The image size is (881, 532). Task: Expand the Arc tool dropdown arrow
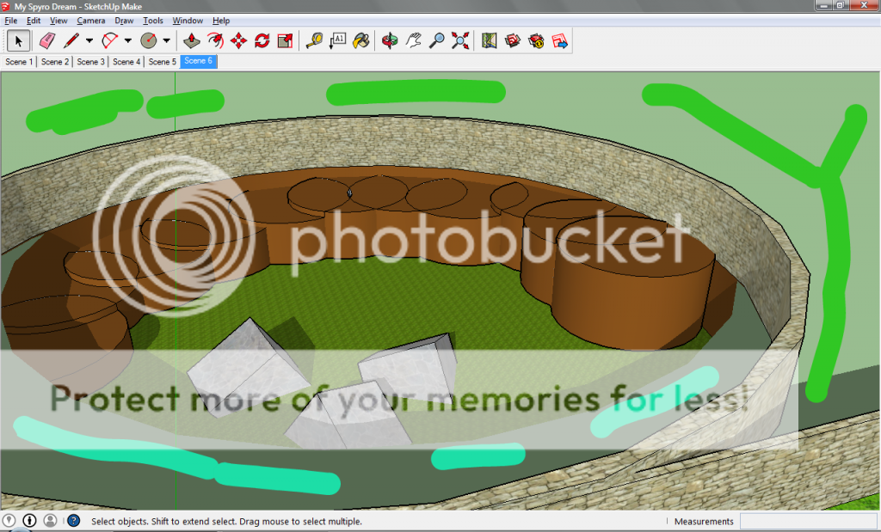(128, 40)
